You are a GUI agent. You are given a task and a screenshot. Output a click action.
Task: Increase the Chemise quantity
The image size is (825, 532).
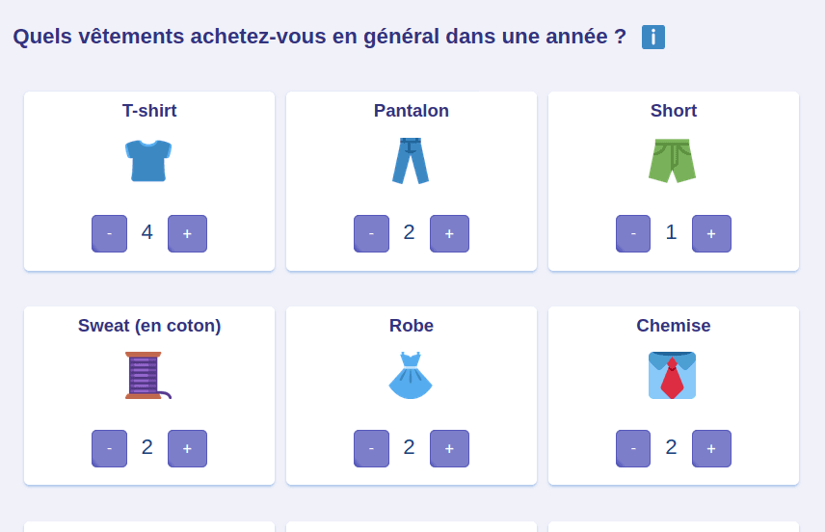click(711, 448)
